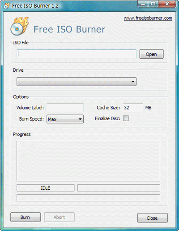Click the Drive dropdown arrow
The width and height of the screenshot is (179, 231).
point(133,82)
